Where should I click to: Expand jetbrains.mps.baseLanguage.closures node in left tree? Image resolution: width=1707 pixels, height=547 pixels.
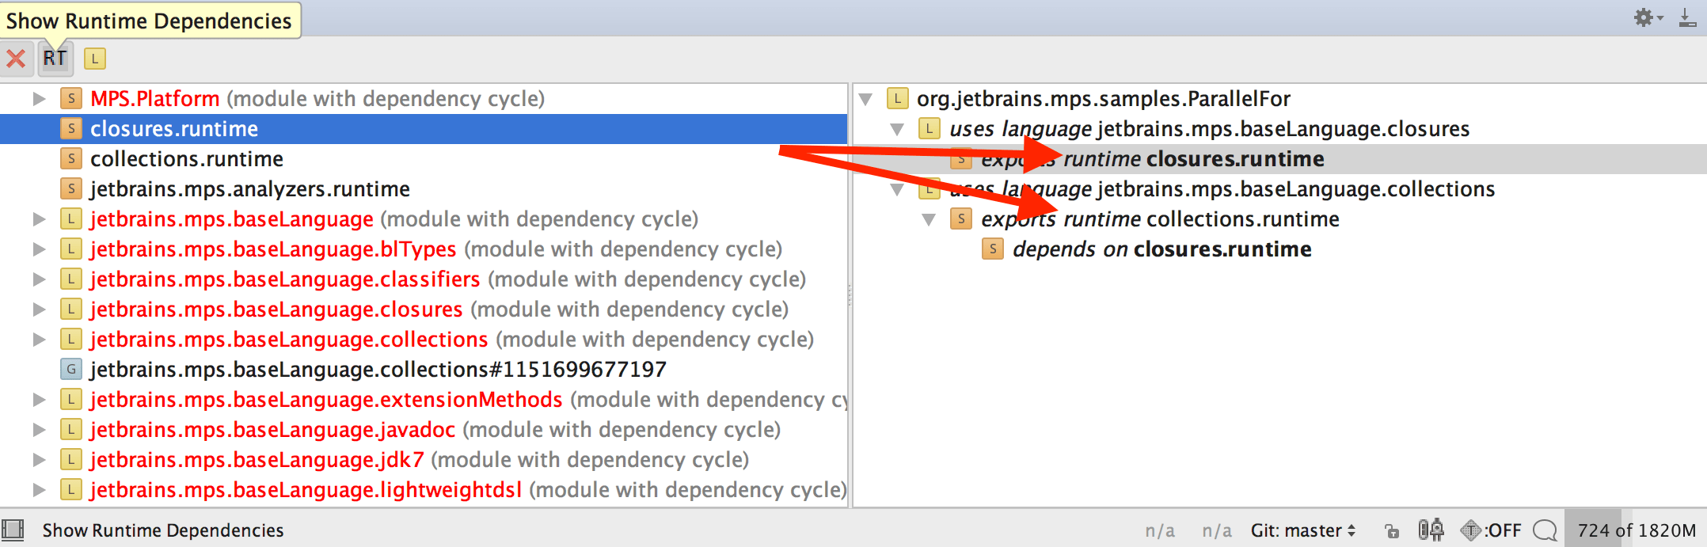click(x=39, y=310)
